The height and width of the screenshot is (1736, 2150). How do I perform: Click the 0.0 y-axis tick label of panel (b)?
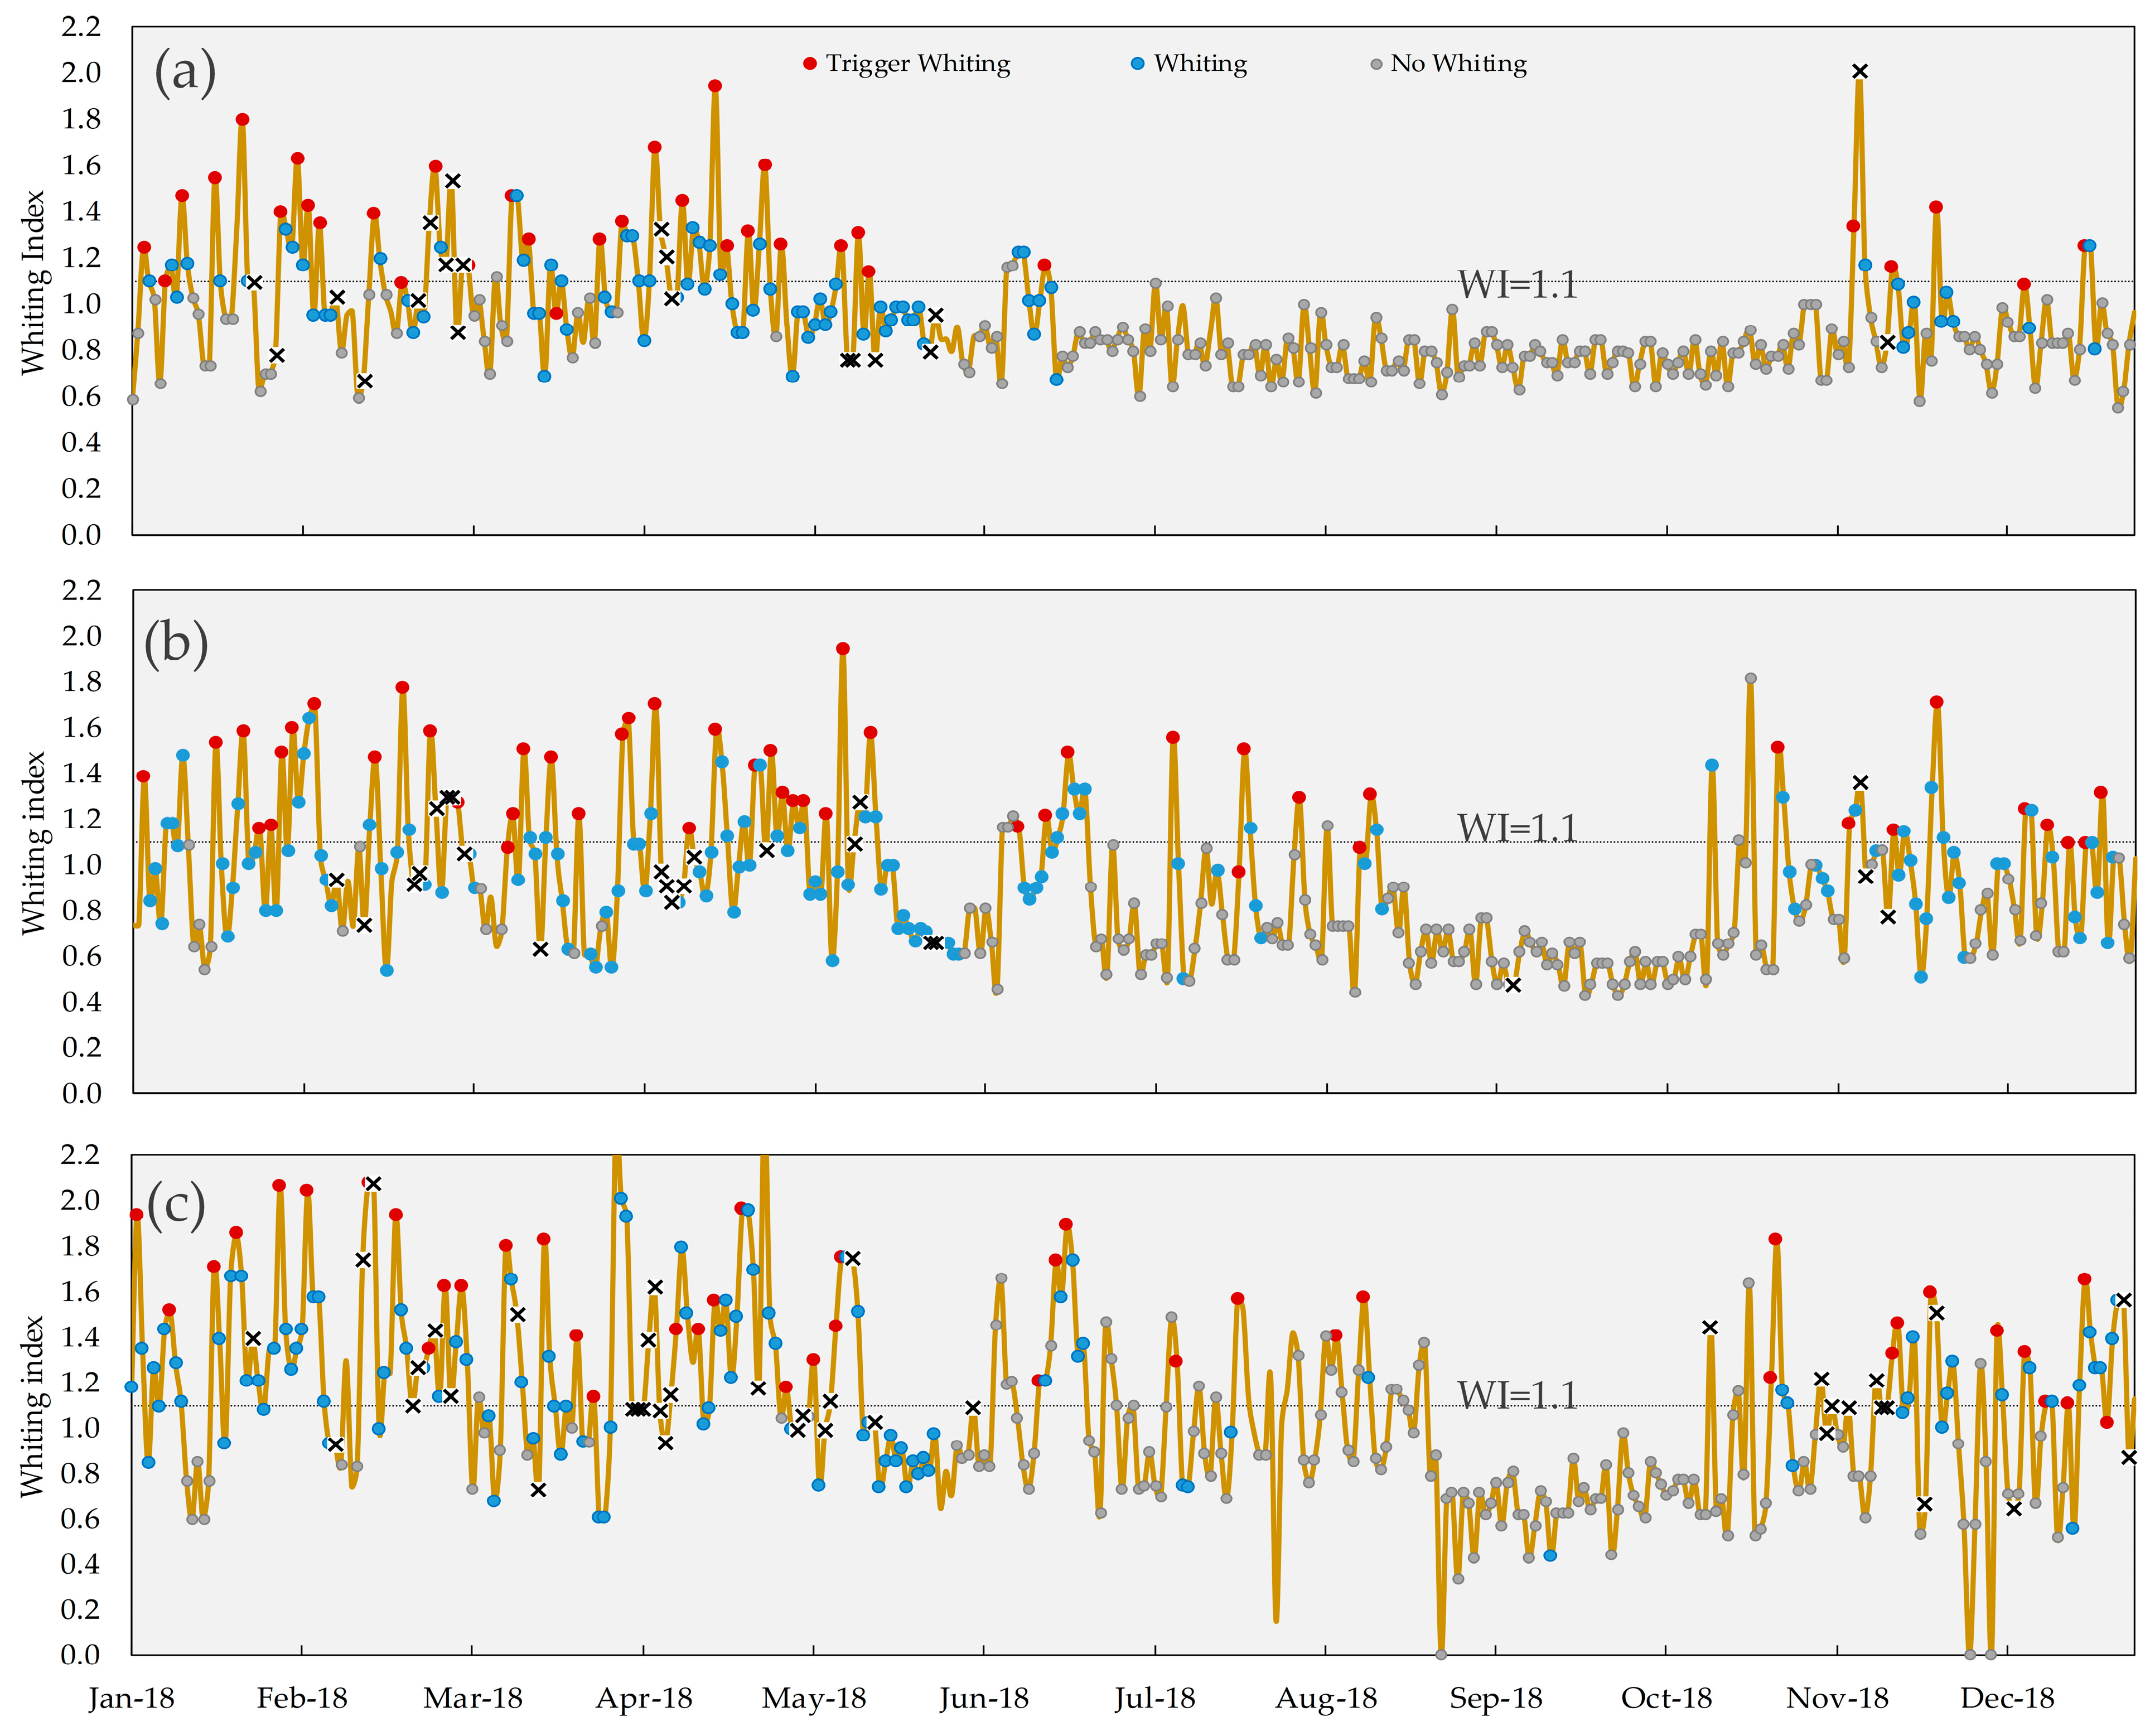tap(81, 1093)
